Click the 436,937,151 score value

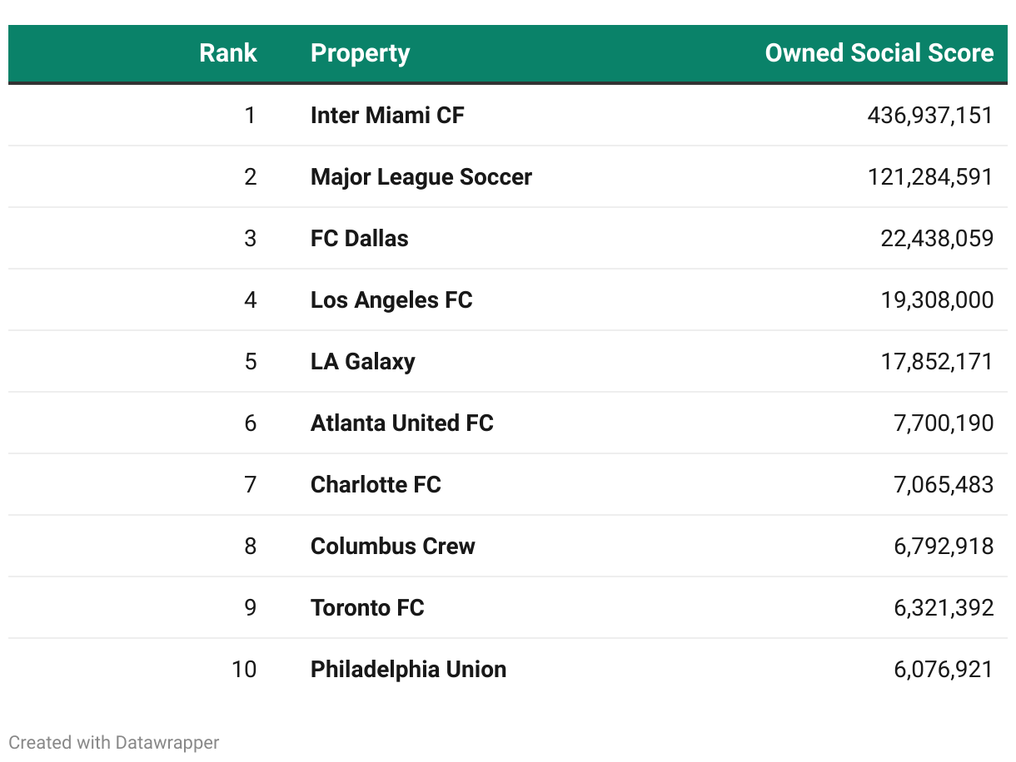tap(930, 115)
